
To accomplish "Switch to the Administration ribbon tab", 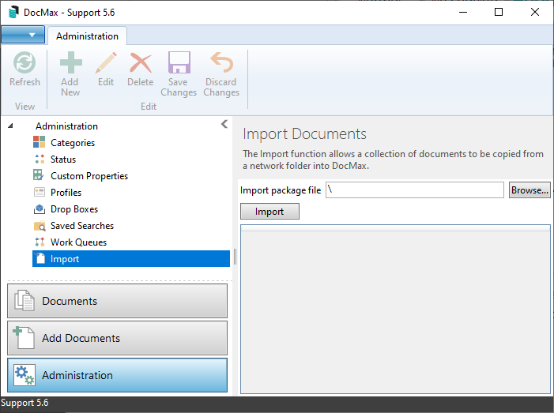I will [x=87, y=36].
